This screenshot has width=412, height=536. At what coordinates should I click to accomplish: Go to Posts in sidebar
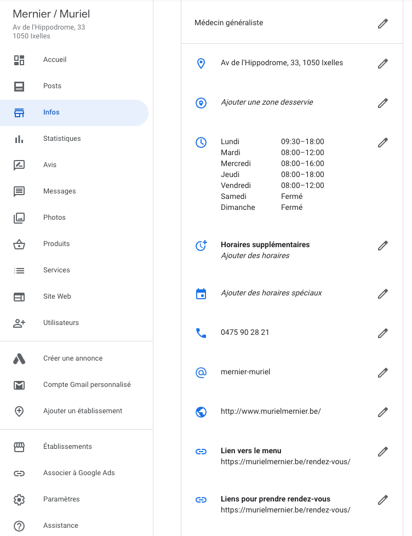pyautogui.click(x=52, y=86)
